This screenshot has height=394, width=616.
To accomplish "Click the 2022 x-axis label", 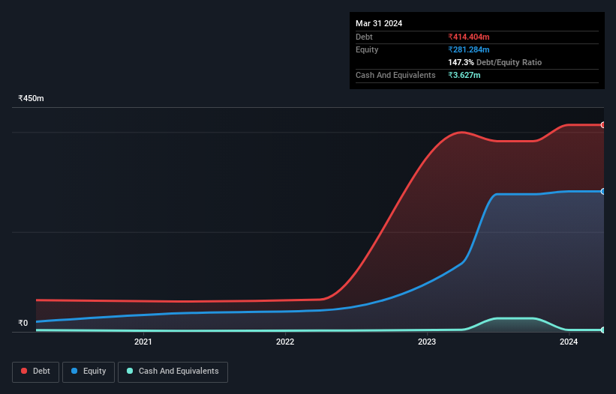I will tap(285, 342).
